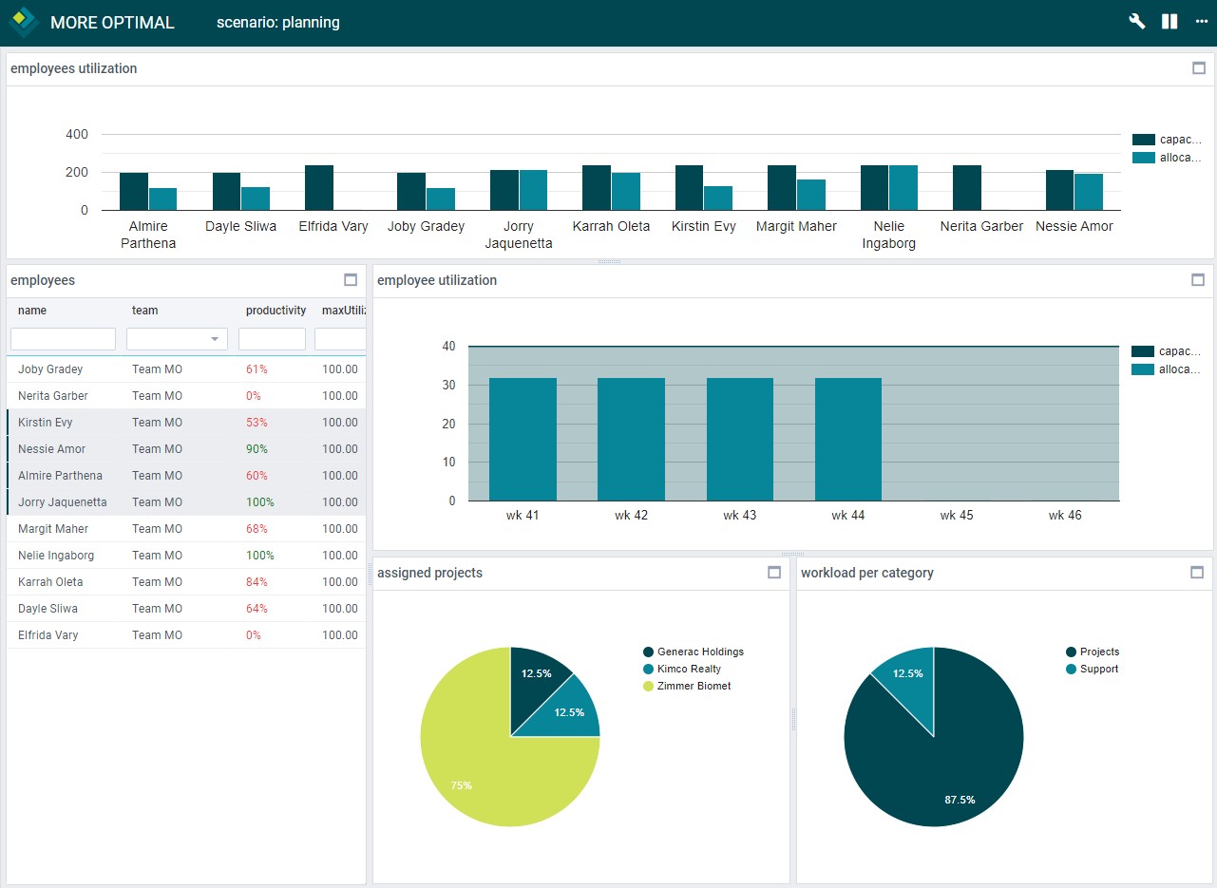Click the MORE OPTIMAL diamond logo
Screen dimensions: 1217x888
(23, 21)
